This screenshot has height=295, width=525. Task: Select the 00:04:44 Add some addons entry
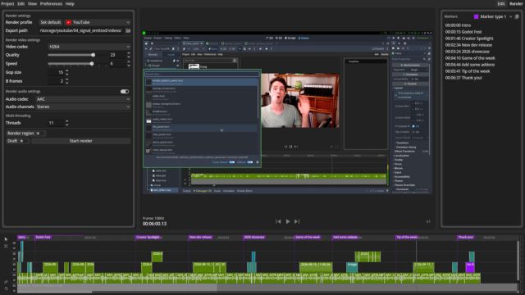(x=470, y=65)
